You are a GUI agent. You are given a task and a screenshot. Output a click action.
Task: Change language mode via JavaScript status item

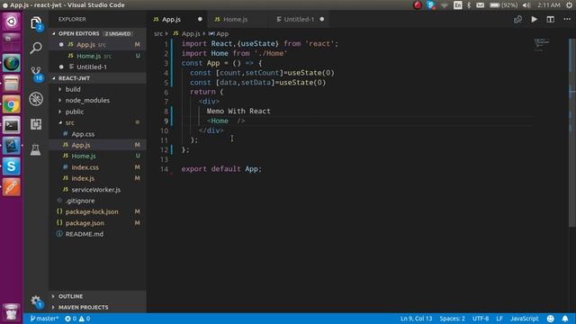tap(524, 319)
